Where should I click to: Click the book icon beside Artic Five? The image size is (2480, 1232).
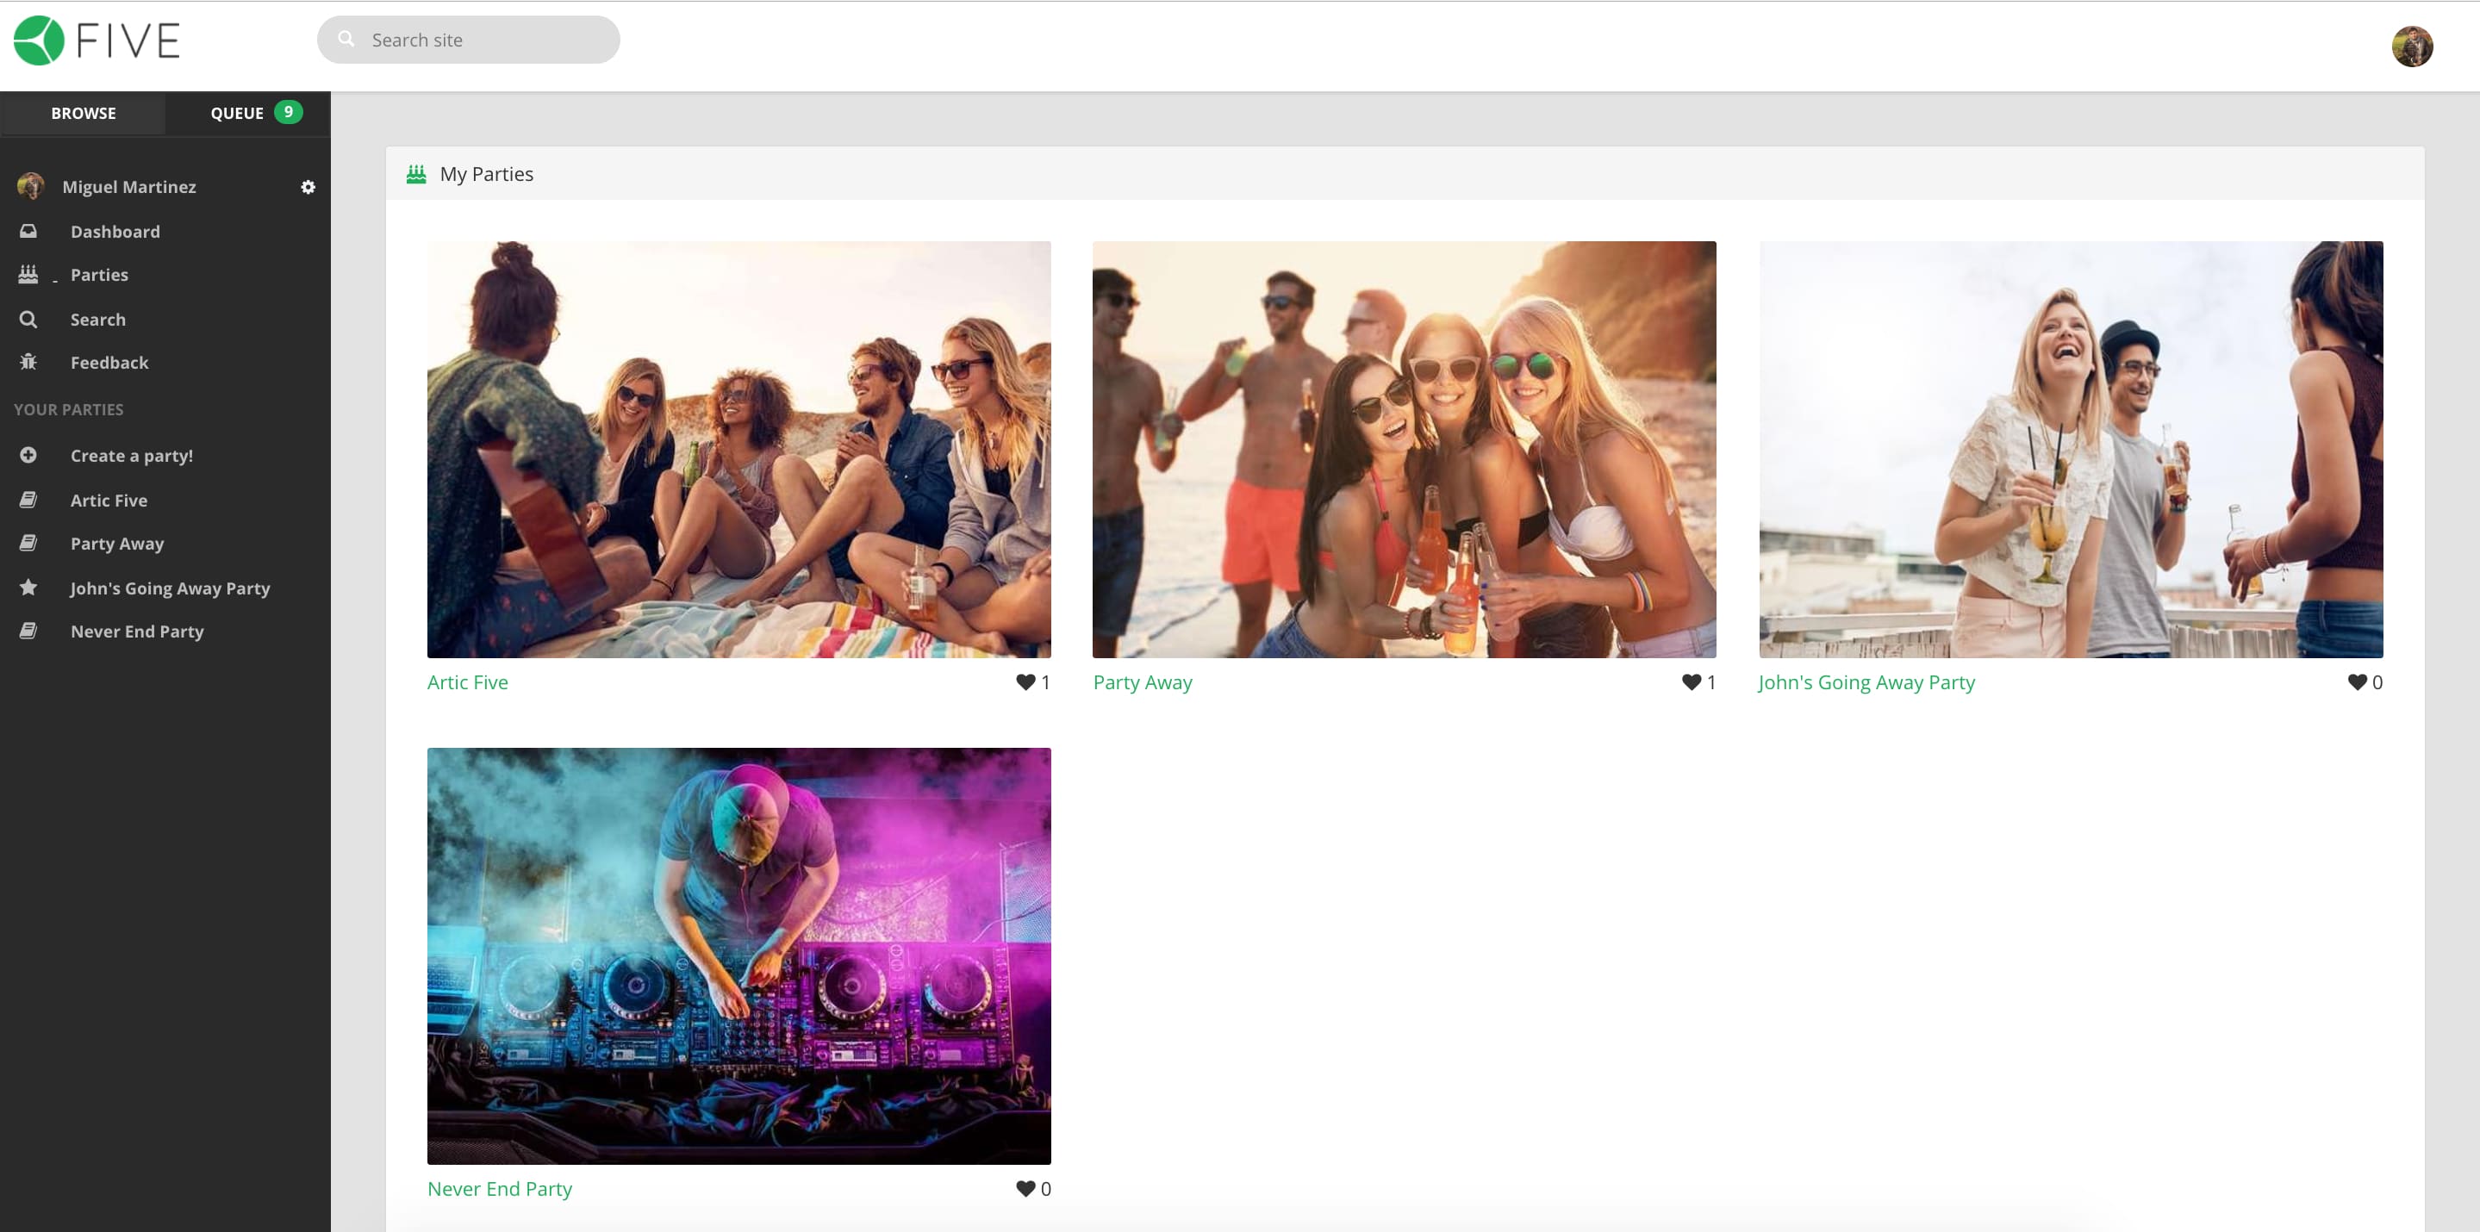point(29,500)
